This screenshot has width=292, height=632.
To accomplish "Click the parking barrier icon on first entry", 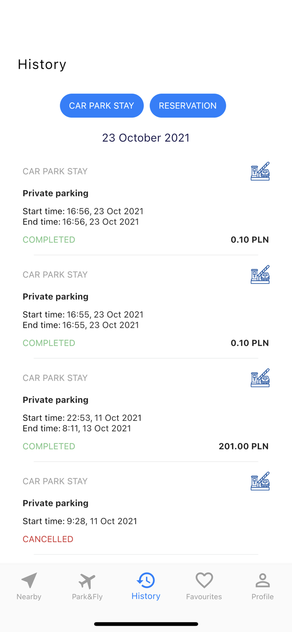I will [x=260, y=171].
